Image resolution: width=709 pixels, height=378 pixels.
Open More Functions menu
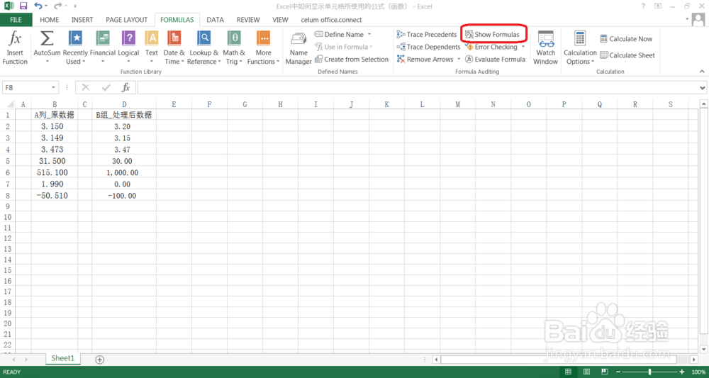(263, 48)
